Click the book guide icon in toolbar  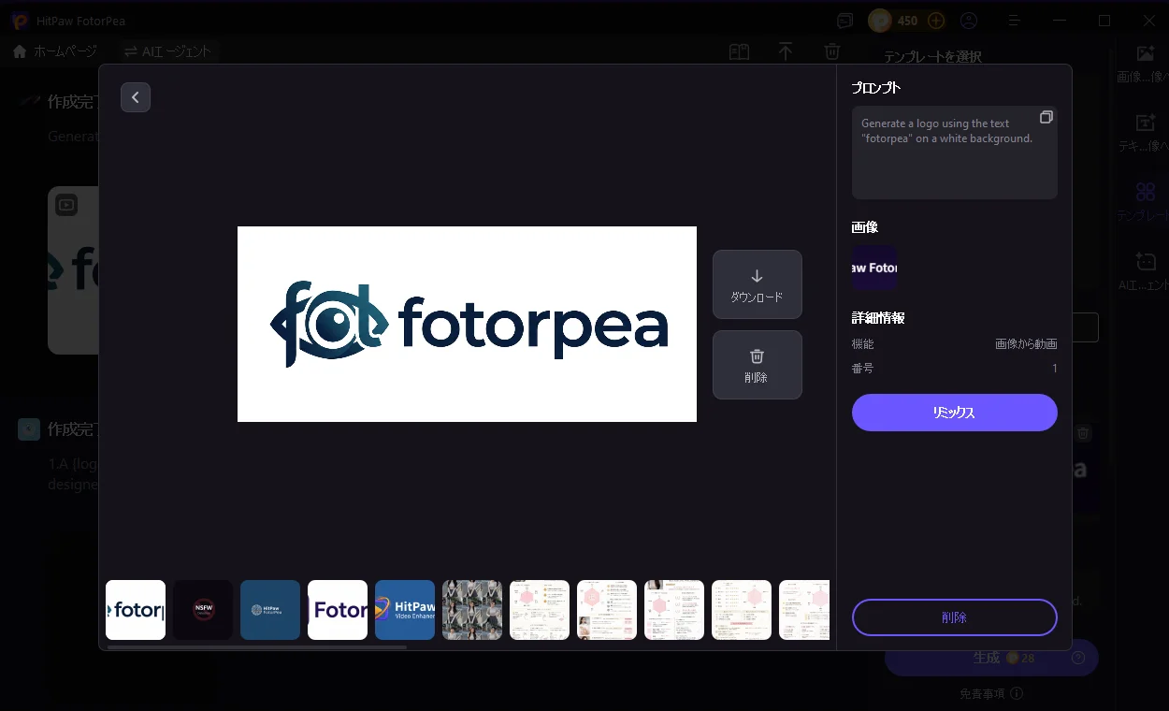(x=740, y=52)
